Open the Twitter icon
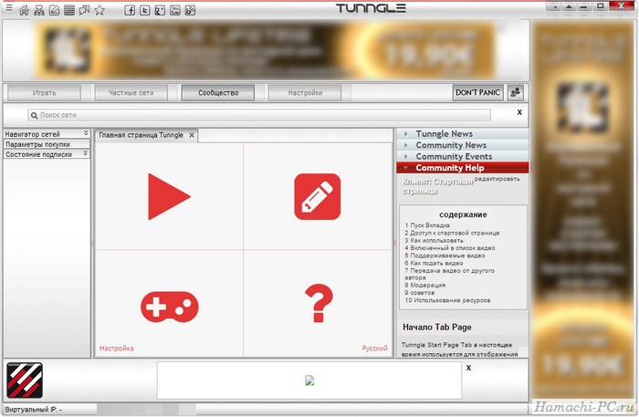 click(144, 10)
